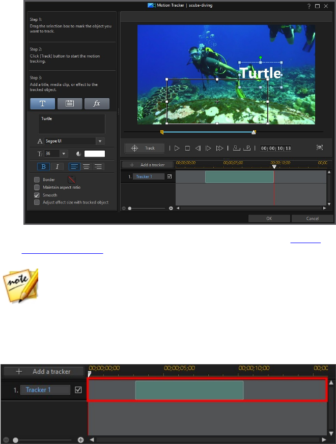Select the media clip effect button
Image resolution: width=336 pixels, height=444 pixels.
[70, 104]
